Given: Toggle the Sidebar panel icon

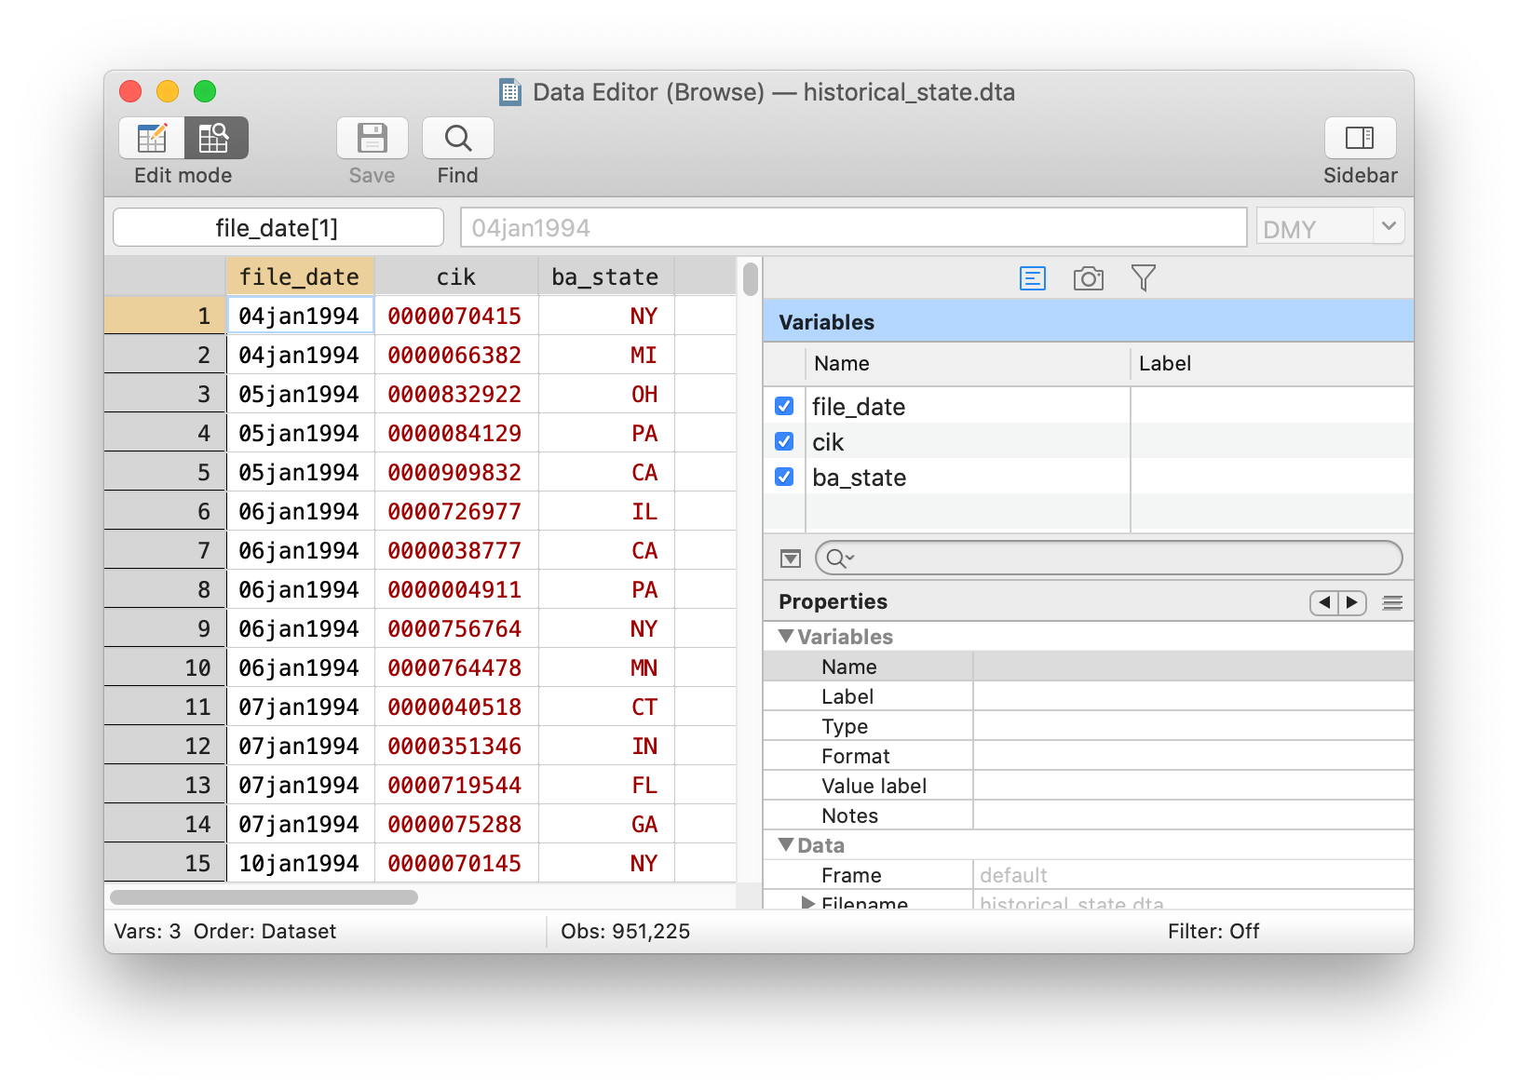Looking at the screenshot, I should tap(1359, 139).
